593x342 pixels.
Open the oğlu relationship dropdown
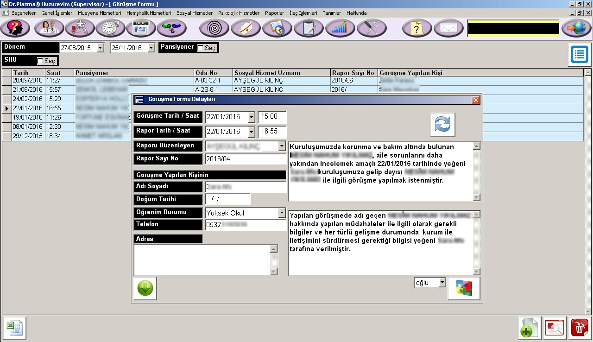pyautogui.click(x=442, y=283)
